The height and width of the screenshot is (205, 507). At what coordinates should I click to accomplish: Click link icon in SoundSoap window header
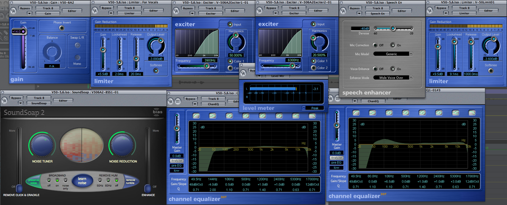[x=5, y=100]
